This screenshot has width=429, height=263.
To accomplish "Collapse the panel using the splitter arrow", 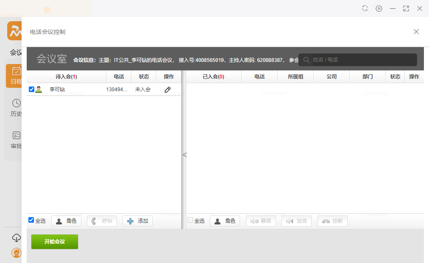I will coord(184,155).
